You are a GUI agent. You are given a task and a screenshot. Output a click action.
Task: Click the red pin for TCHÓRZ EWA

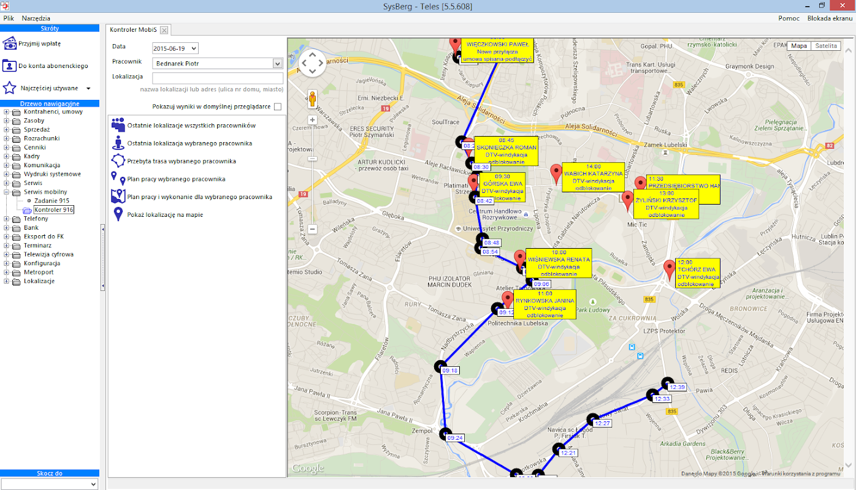[x=669, y=270]
